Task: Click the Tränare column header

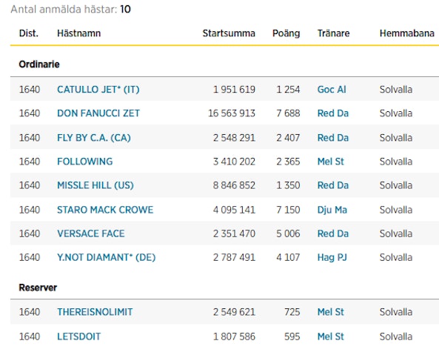Action: (333, 33)
